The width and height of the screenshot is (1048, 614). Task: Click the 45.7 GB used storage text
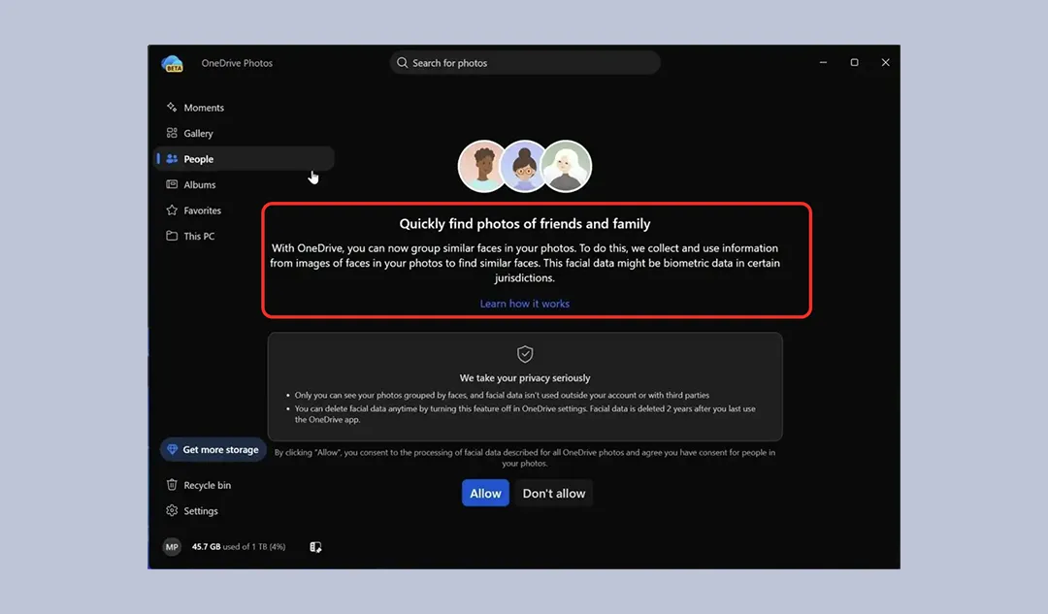[x=239, y=546]
